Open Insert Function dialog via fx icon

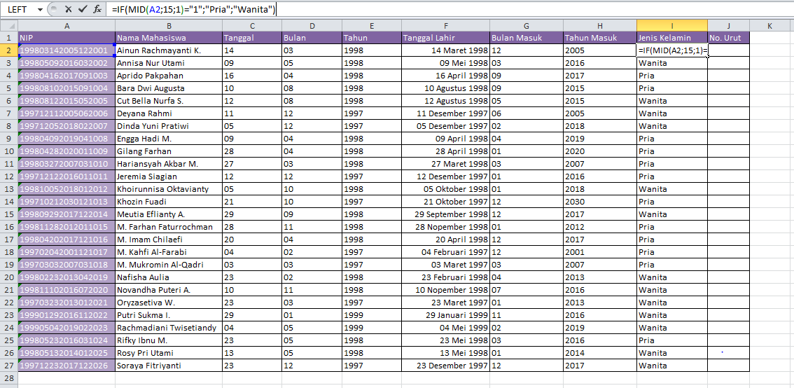(x=97, y=9)
